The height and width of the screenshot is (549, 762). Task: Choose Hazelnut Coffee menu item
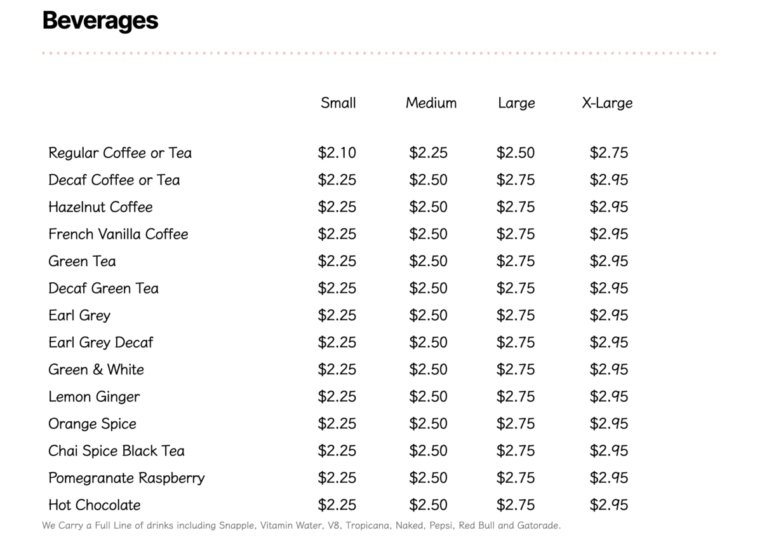tap(100, 207)
